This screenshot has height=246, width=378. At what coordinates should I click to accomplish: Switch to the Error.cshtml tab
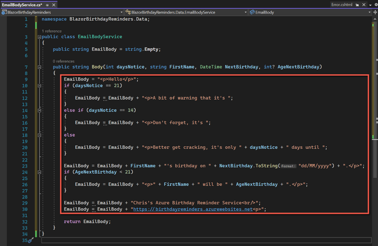342,4
